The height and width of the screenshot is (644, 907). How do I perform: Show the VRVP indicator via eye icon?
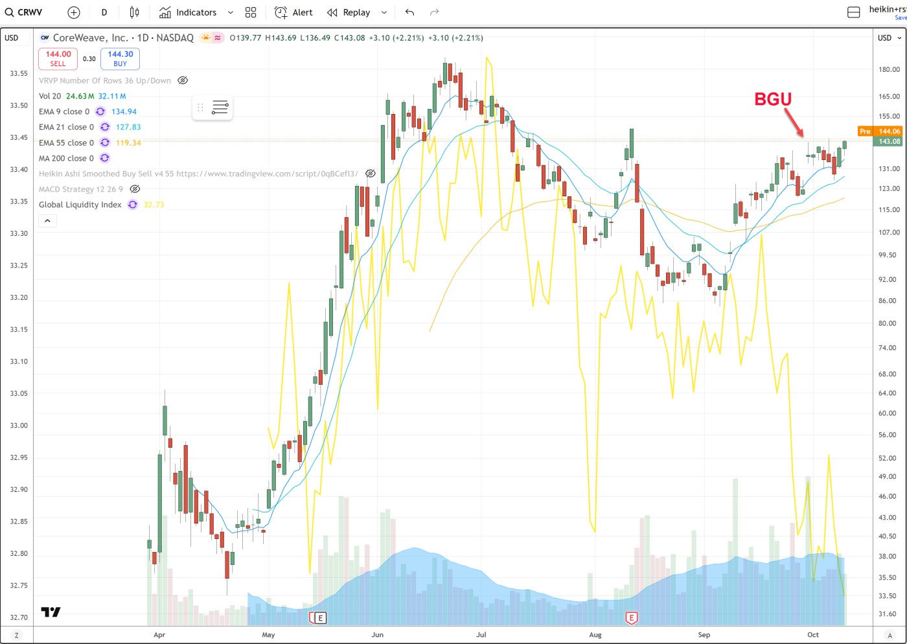(183, 80)
